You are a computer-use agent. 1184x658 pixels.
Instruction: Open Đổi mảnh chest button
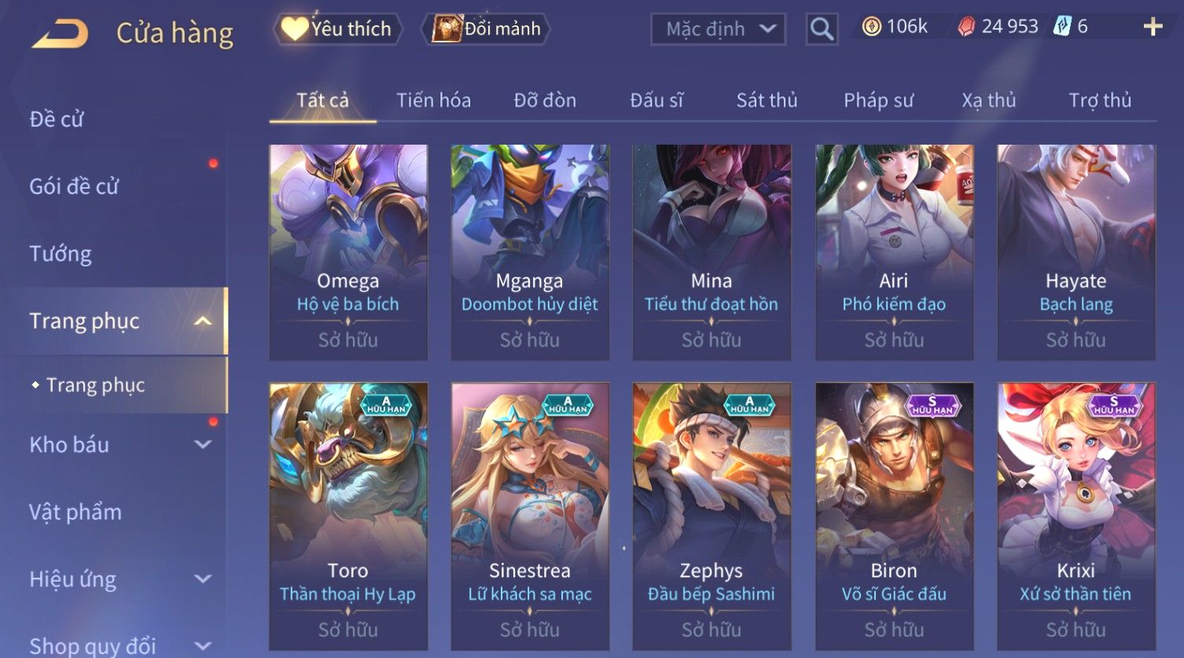tap(487, 29)
